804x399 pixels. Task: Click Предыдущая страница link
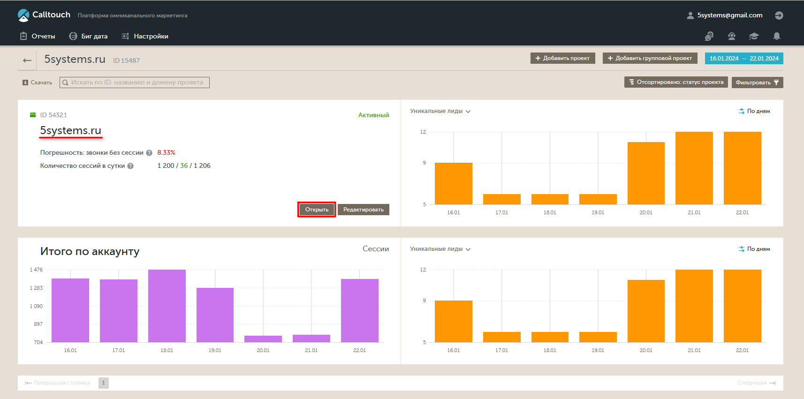[58, 383]
